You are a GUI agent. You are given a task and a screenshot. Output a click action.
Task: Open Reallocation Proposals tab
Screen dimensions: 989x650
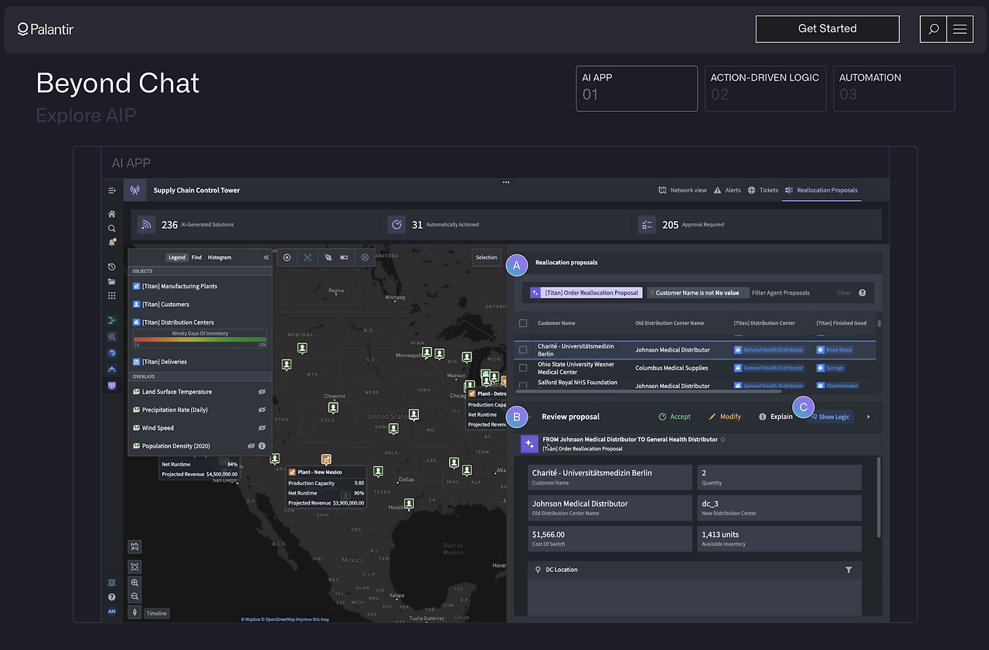821,190
